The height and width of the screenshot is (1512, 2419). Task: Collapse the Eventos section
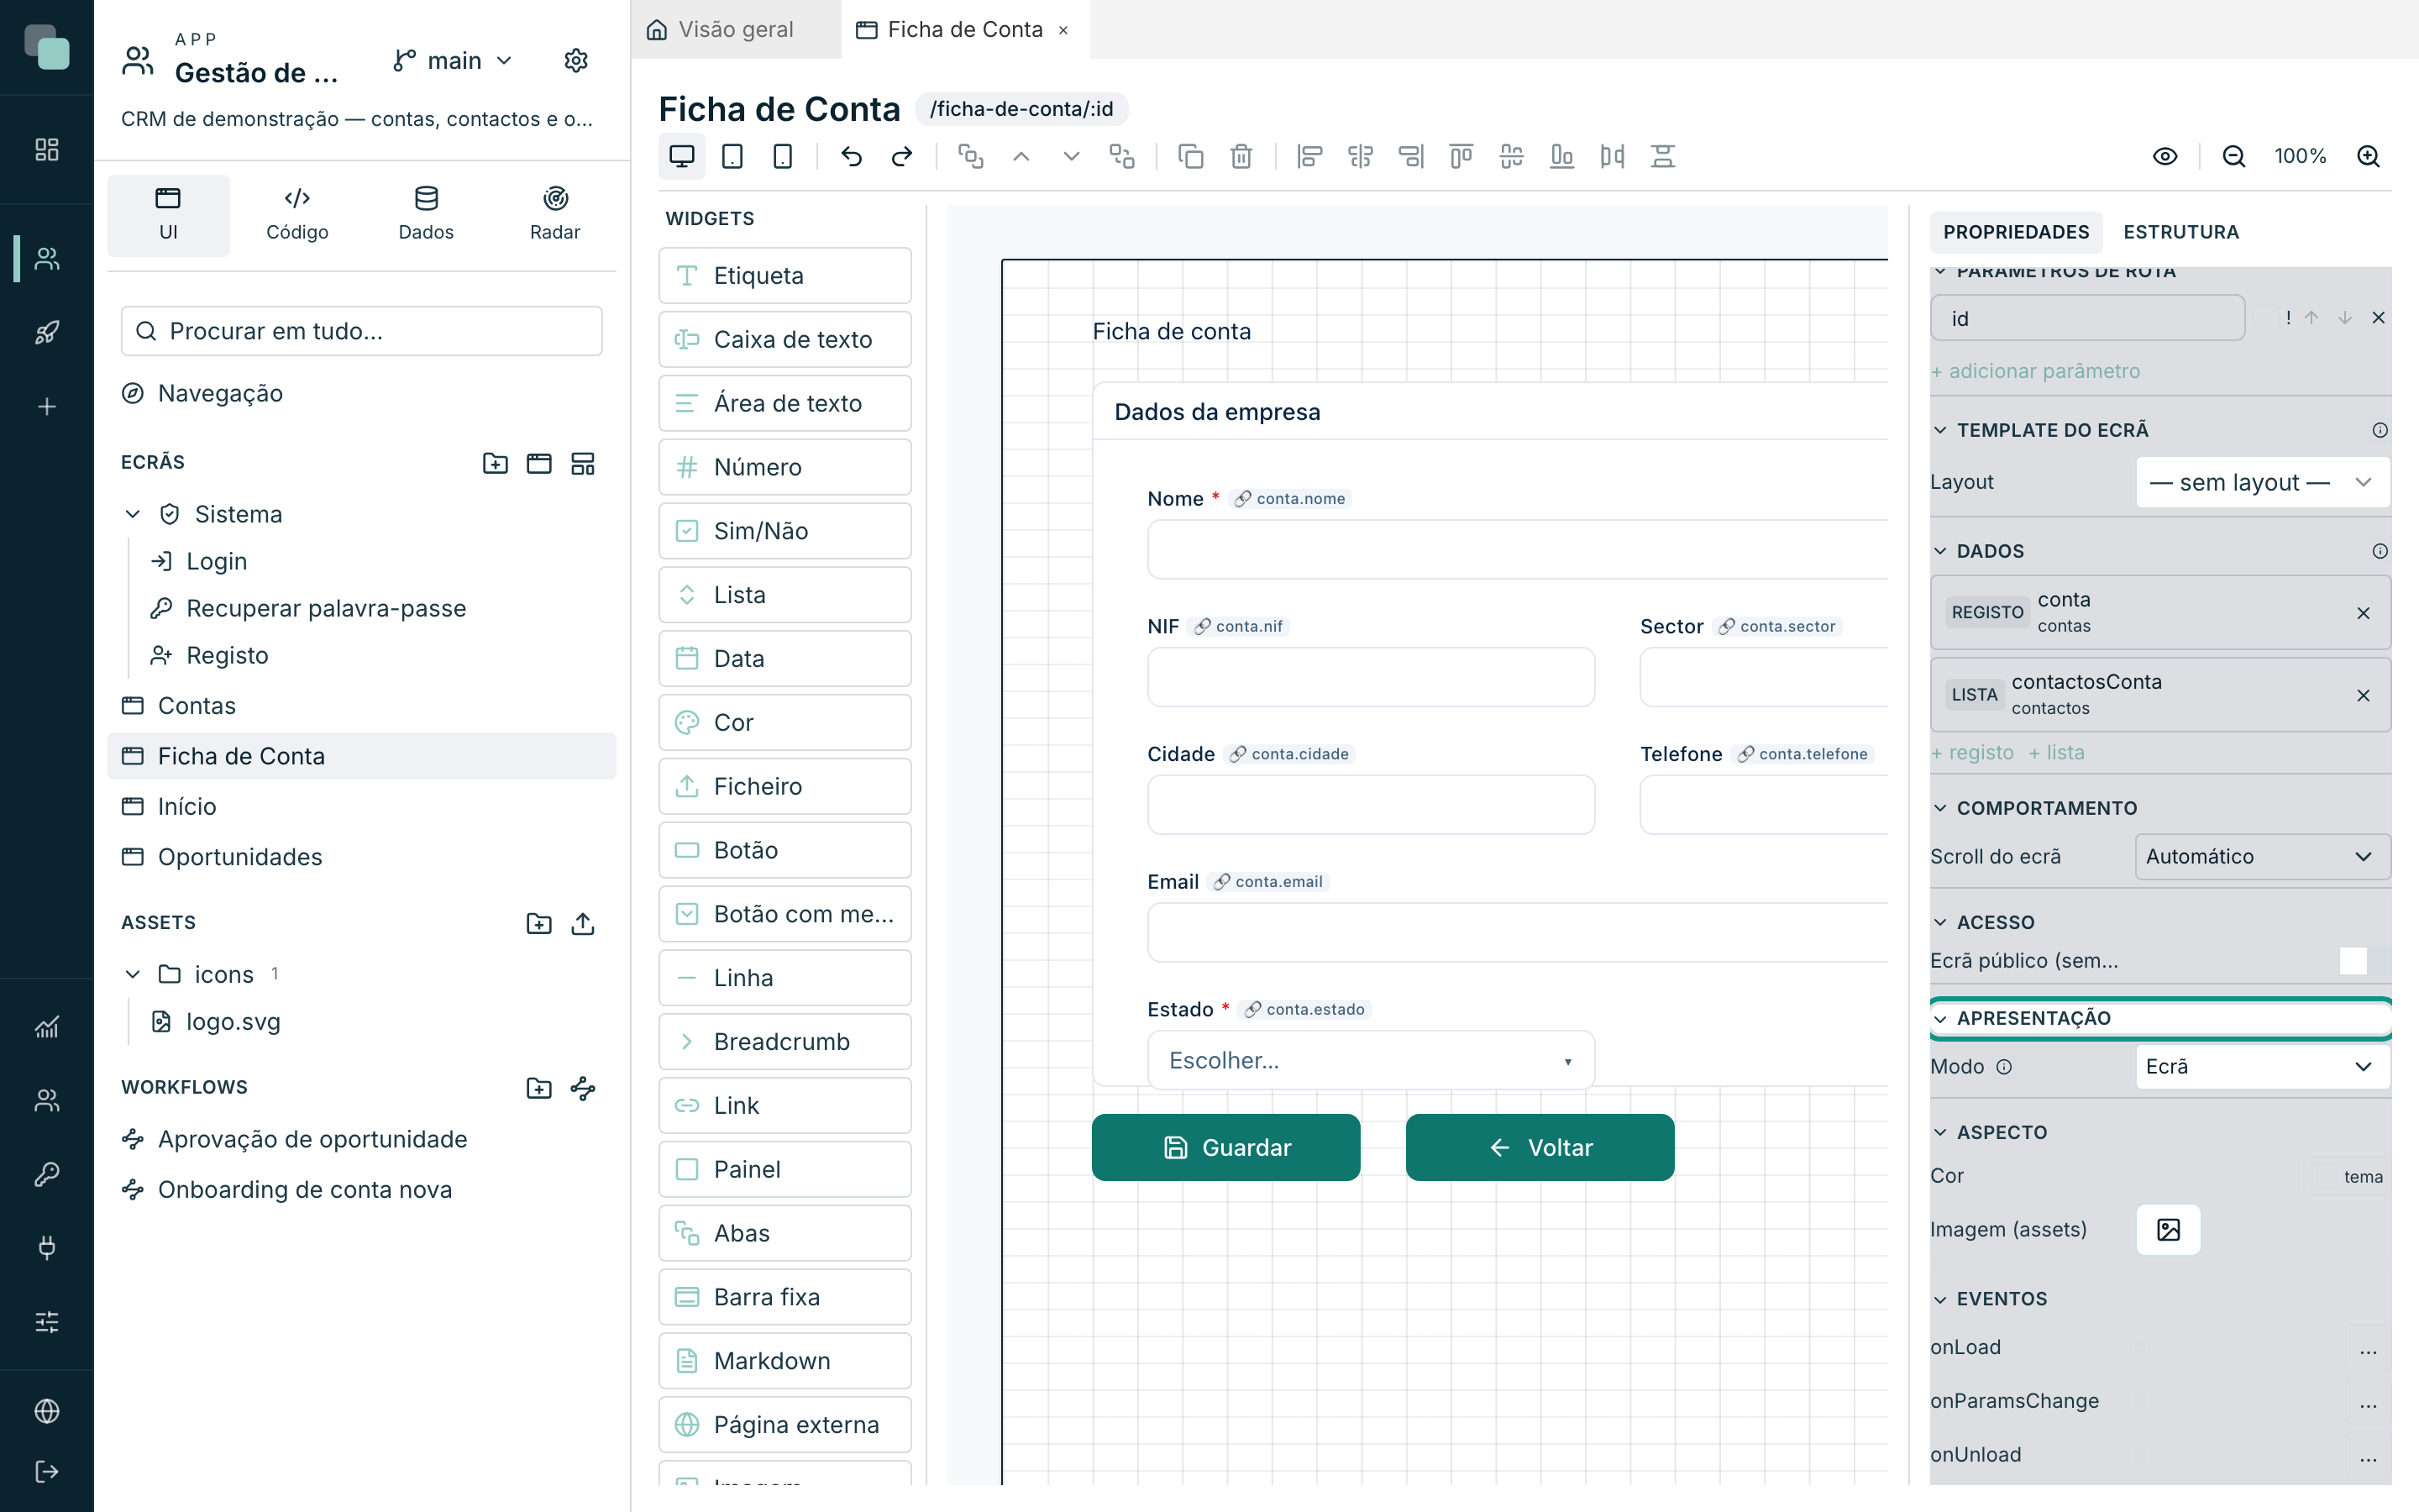click(1940, 1299)
